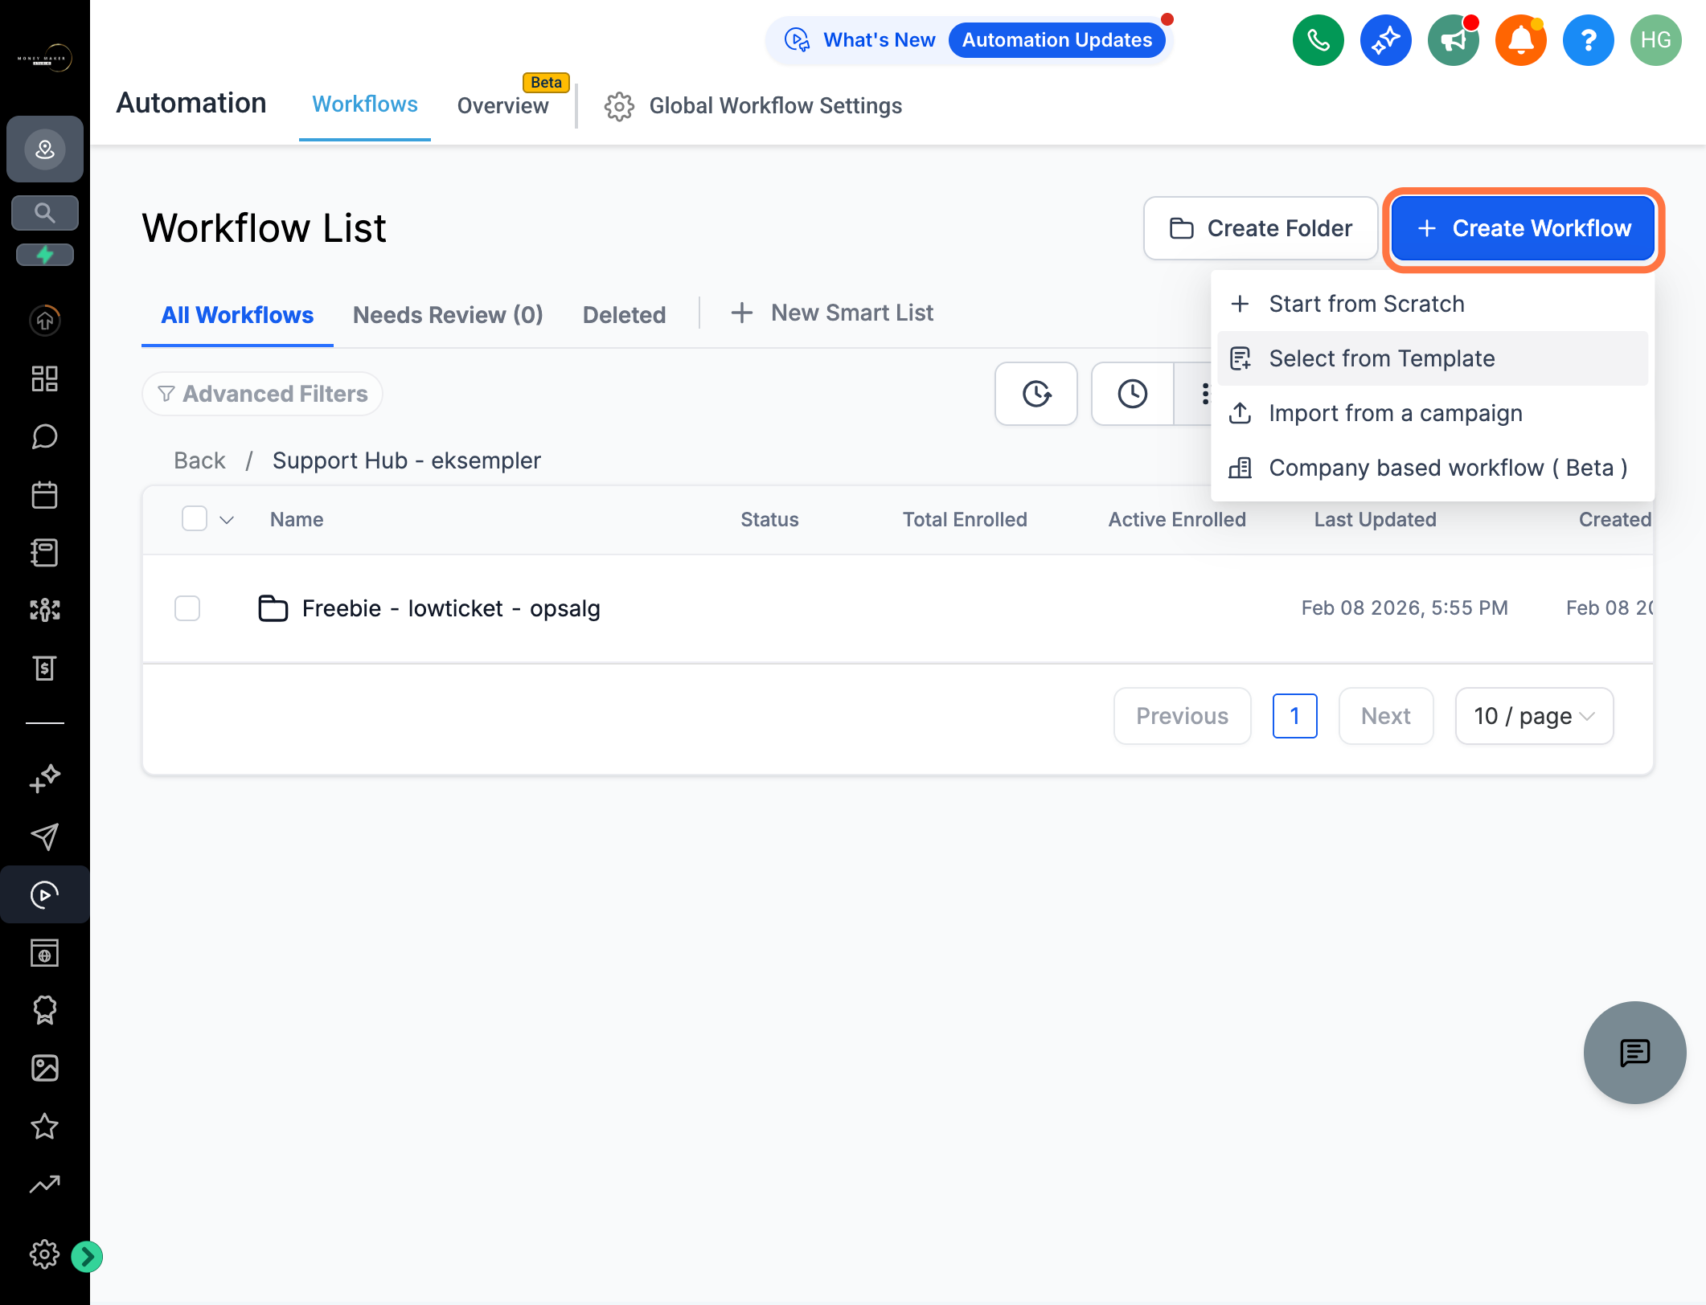Expand the sidebar with green arrow button
Image resolution: width=1706 pixels, height=1305 pixels.
coord(87,1256)
